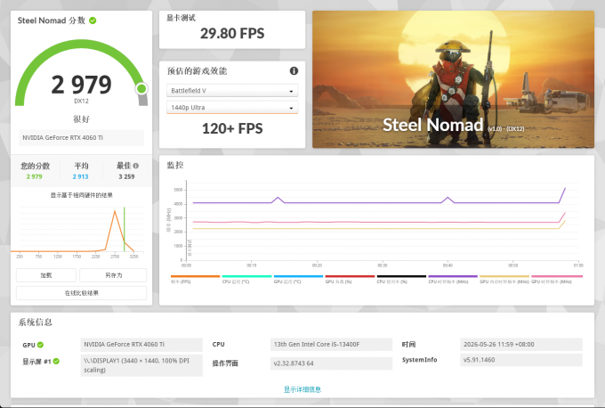605x408 pixels.
Task: Click the 显示基于相同硬件的结果 caption
Action: coord(82,195)
